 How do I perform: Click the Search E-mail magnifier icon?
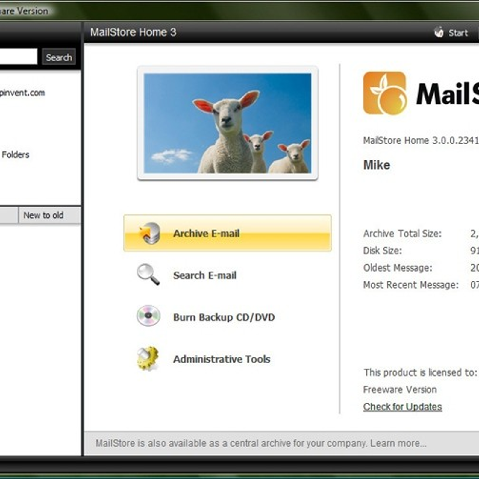coord(148,275)
